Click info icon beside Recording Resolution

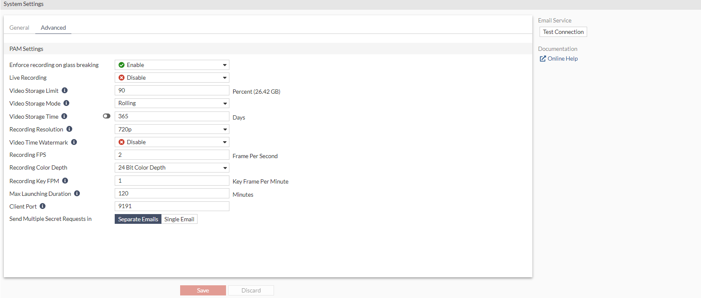(69, 129)
